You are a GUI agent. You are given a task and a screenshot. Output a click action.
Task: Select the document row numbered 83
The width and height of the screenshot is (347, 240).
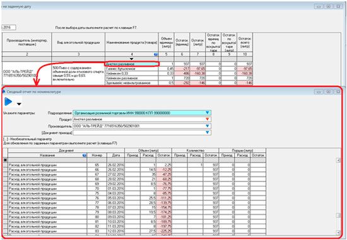[x=135, y=231]
